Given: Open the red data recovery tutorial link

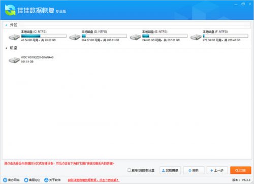Looking at the screenshot, I should [93, 180].
